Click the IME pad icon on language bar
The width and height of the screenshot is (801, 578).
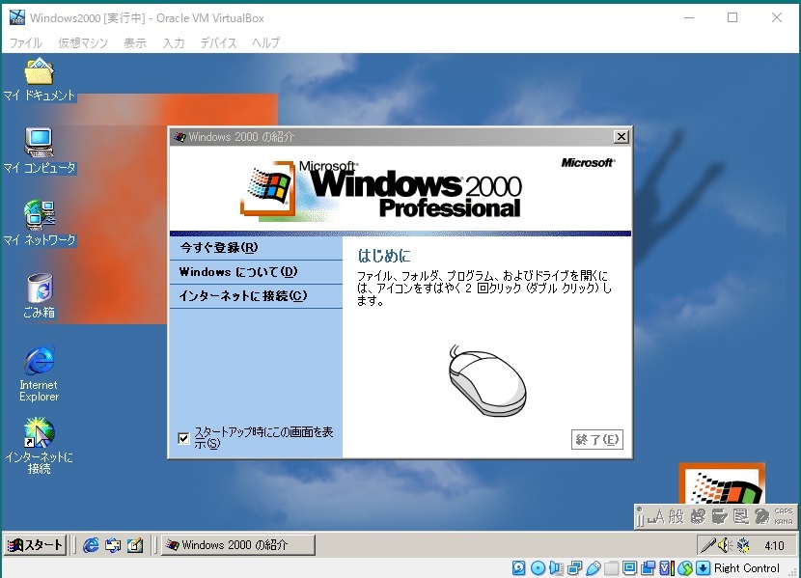tap(698, 516)
